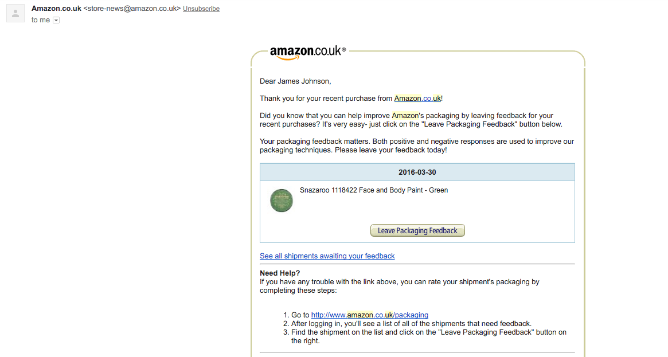Open 'See all shipments awaiting your feedback'

coord(327,256)
